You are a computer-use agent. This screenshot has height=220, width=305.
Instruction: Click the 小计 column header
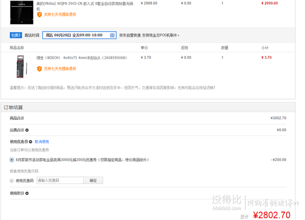264,48
